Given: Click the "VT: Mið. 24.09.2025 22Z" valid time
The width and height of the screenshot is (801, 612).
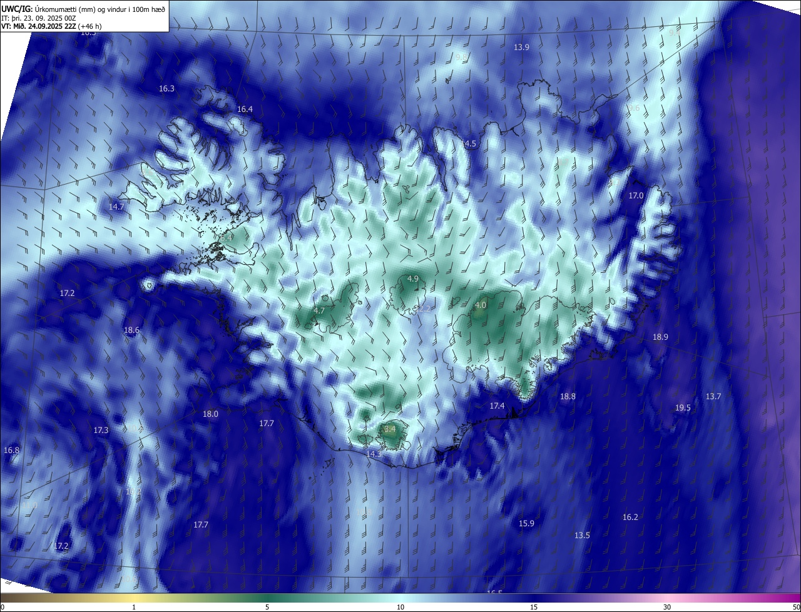Looking at the screenshot, I should tap(39, 26).
